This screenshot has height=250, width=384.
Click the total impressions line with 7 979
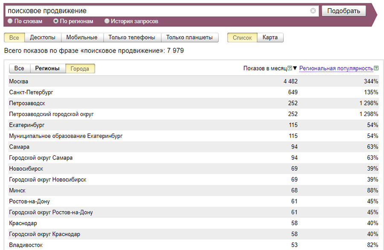[x=94, y=51]
